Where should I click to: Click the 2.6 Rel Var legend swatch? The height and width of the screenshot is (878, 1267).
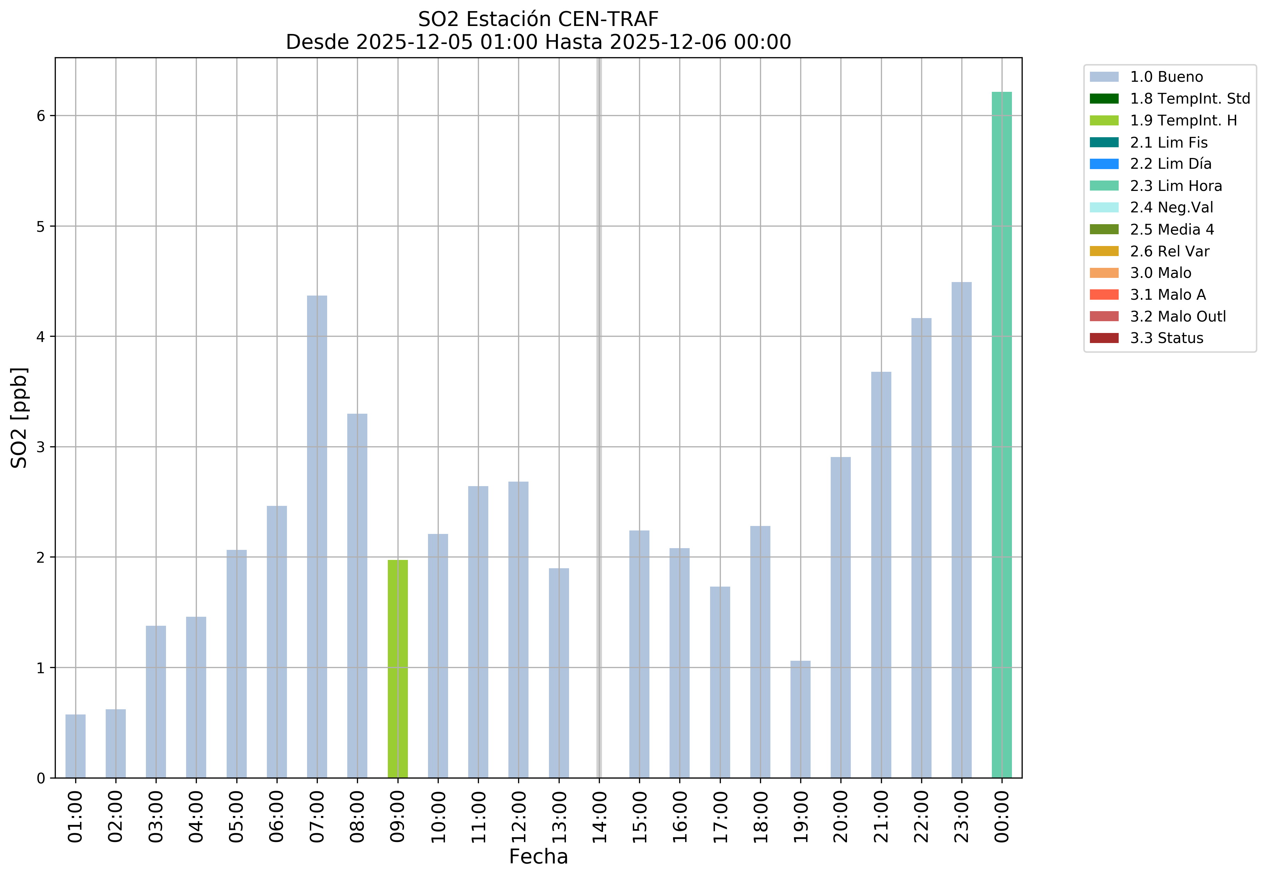pyautogui.click(x=1104, y=252)
